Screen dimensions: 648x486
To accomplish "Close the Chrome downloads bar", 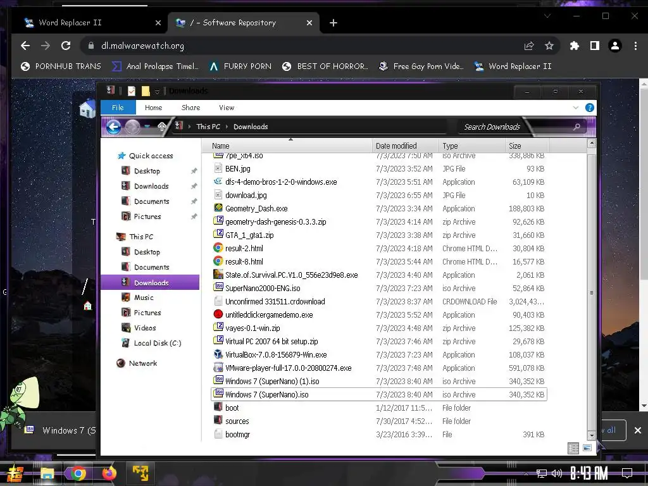I will point(638,430).
